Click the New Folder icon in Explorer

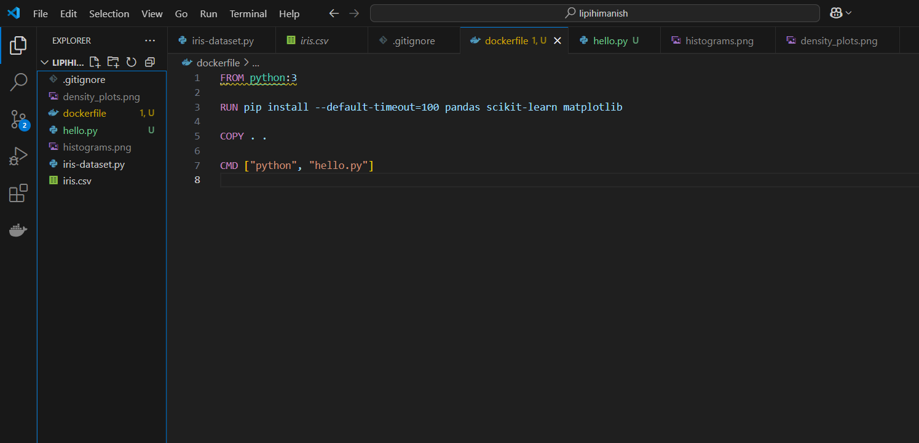coord(113,62)
